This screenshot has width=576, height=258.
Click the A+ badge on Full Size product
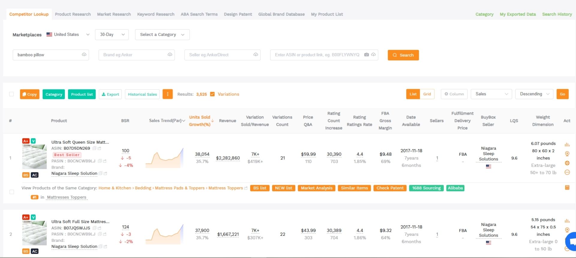pos(26,217)
